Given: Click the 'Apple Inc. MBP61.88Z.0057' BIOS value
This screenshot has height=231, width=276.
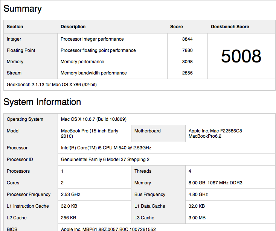Looking at the screenshot, I should coord(108,229).
